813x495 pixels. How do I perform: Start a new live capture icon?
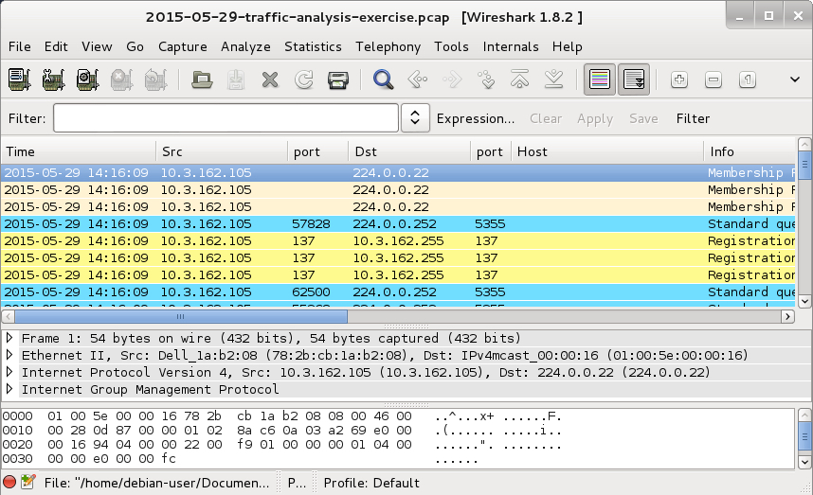[x=87, y=80]
